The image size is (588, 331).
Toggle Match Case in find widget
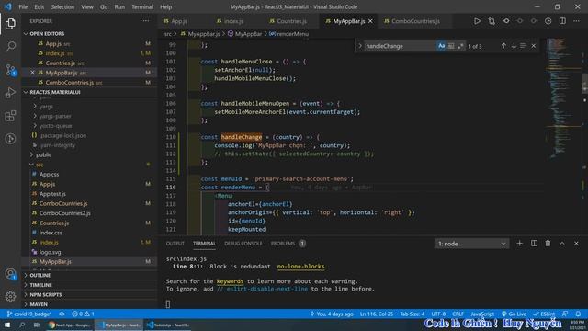(x=441, y=46)
